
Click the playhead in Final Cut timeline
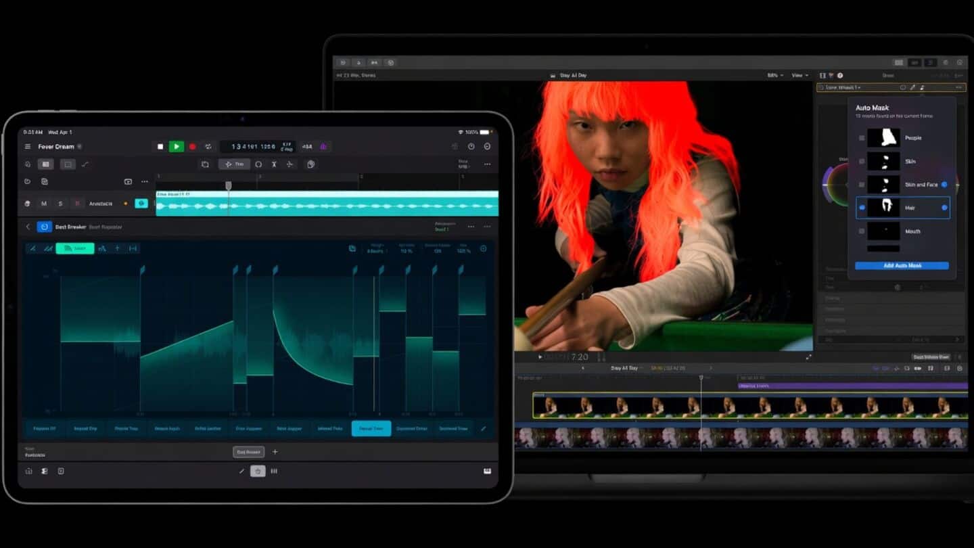tap(701, 378)
